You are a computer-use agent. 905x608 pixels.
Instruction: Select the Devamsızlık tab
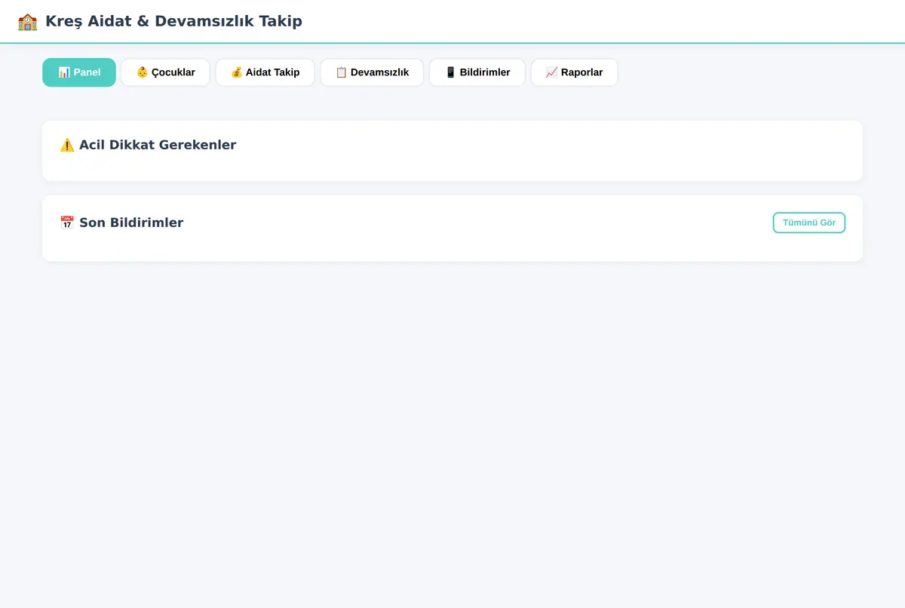point(372,72)
